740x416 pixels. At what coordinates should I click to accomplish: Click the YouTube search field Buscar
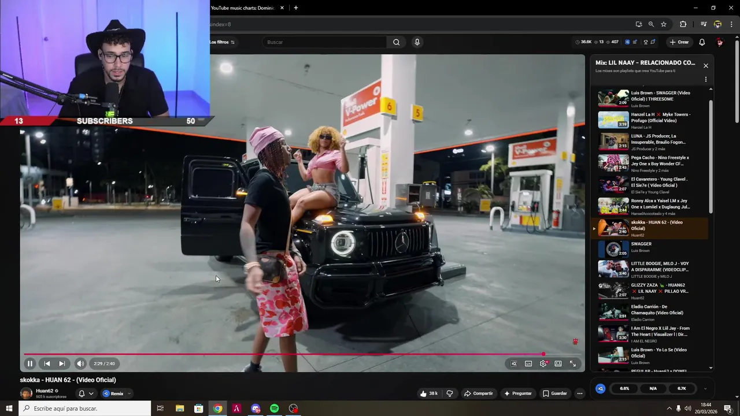click(x=325, y=42)
